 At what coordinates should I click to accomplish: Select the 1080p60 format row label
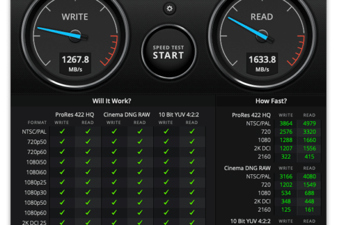pyautogui.click(x=36, y=213)
